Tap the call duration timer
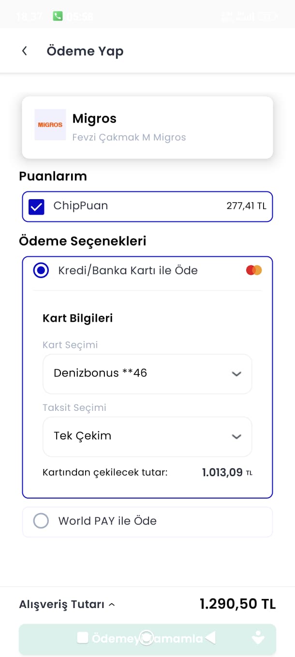 (x=80, y=16)
